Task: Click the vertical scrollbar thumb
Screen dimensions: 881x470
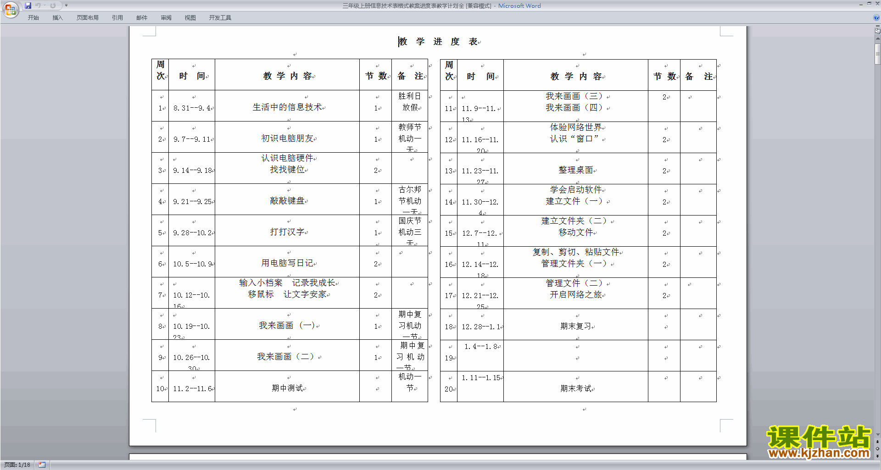Action: pos(877,54)
